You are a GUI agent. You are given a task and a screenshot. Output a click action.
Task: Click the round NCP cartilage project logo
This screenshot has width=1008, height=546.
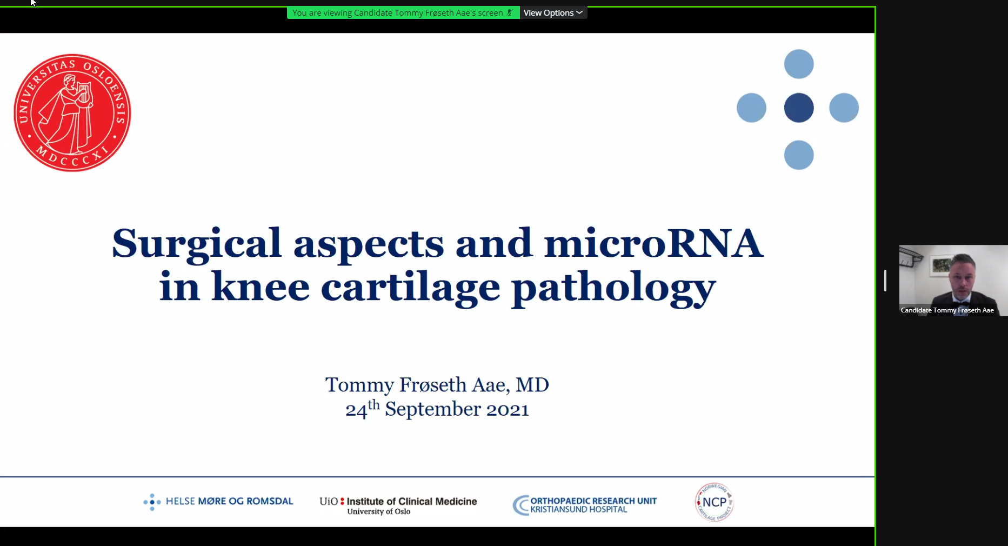tap(714, 502)
